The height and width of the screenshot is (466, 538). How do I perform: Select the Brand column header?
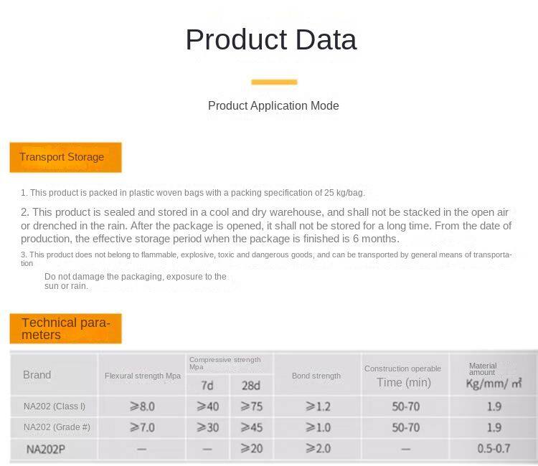point(37,375)
